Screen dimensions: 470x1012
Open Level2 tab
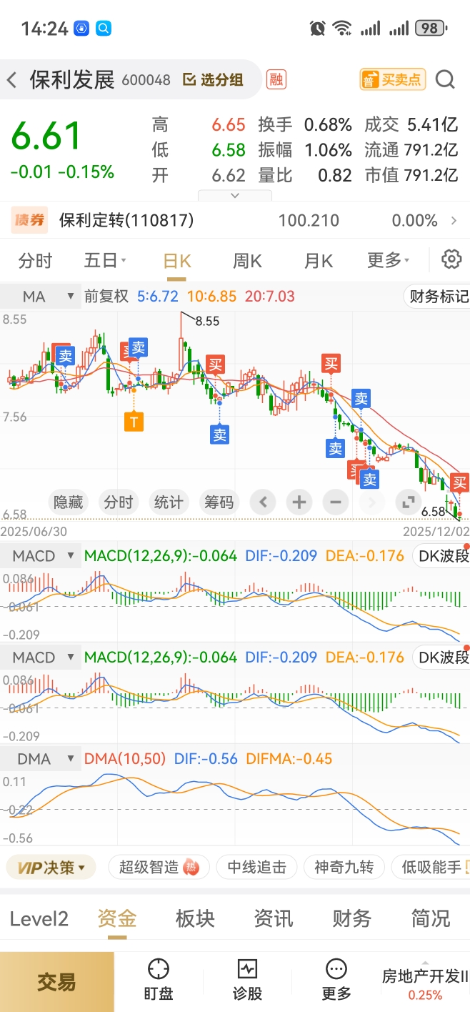39,918
